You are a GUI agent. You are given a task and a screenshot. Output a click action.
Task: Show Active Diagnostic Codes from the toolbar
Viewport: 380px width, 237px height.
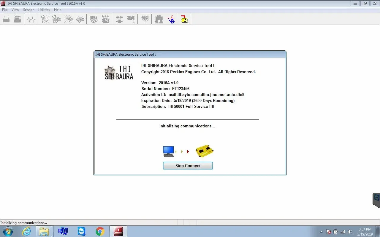tap(45, 20)
